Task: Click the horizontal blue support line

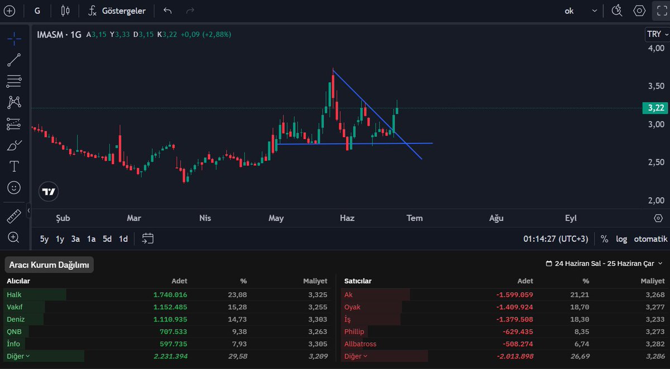Action: click(x=355, y=143)
